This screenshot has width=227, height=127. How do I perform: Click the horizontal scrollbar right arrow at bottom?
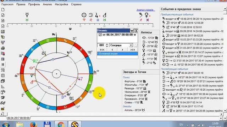[x=221, y=114]
